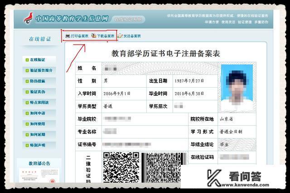The width and height of the screenshot is (290, 193).
Task: Click the 在线验证 sidebar heading
Action: coord(40,39)
